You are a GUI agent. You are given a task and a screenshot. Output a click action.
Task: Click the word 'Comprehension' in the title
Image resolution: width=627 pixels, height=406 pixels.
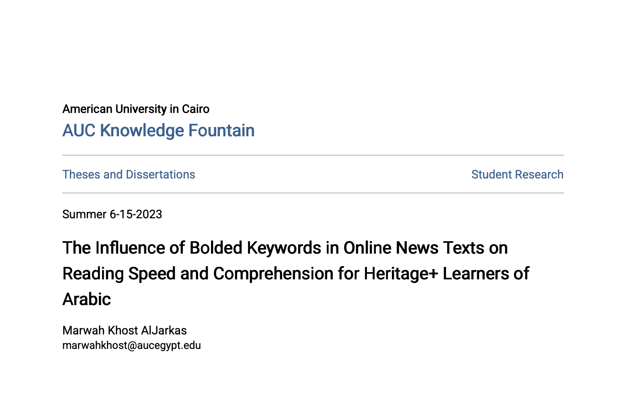click(273, 274)
